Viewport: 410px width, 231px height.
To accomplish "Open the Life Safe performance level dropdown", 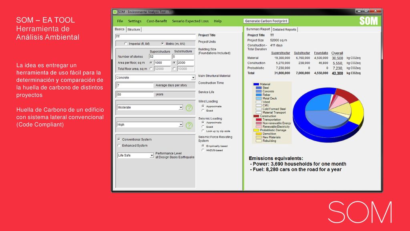I will 135,155.
